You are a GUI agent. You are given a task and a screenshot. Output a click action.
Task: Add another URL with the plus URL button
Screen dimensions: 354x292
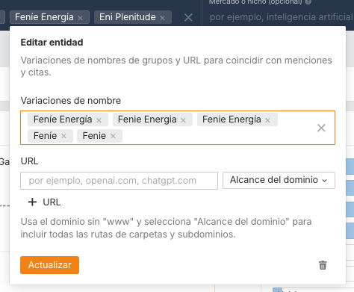pyautogui.click(x=44, y=202)
